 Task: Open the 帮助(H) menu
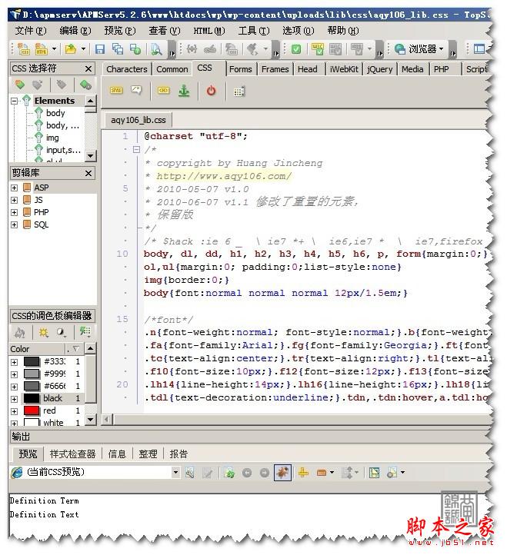[343, 31]
